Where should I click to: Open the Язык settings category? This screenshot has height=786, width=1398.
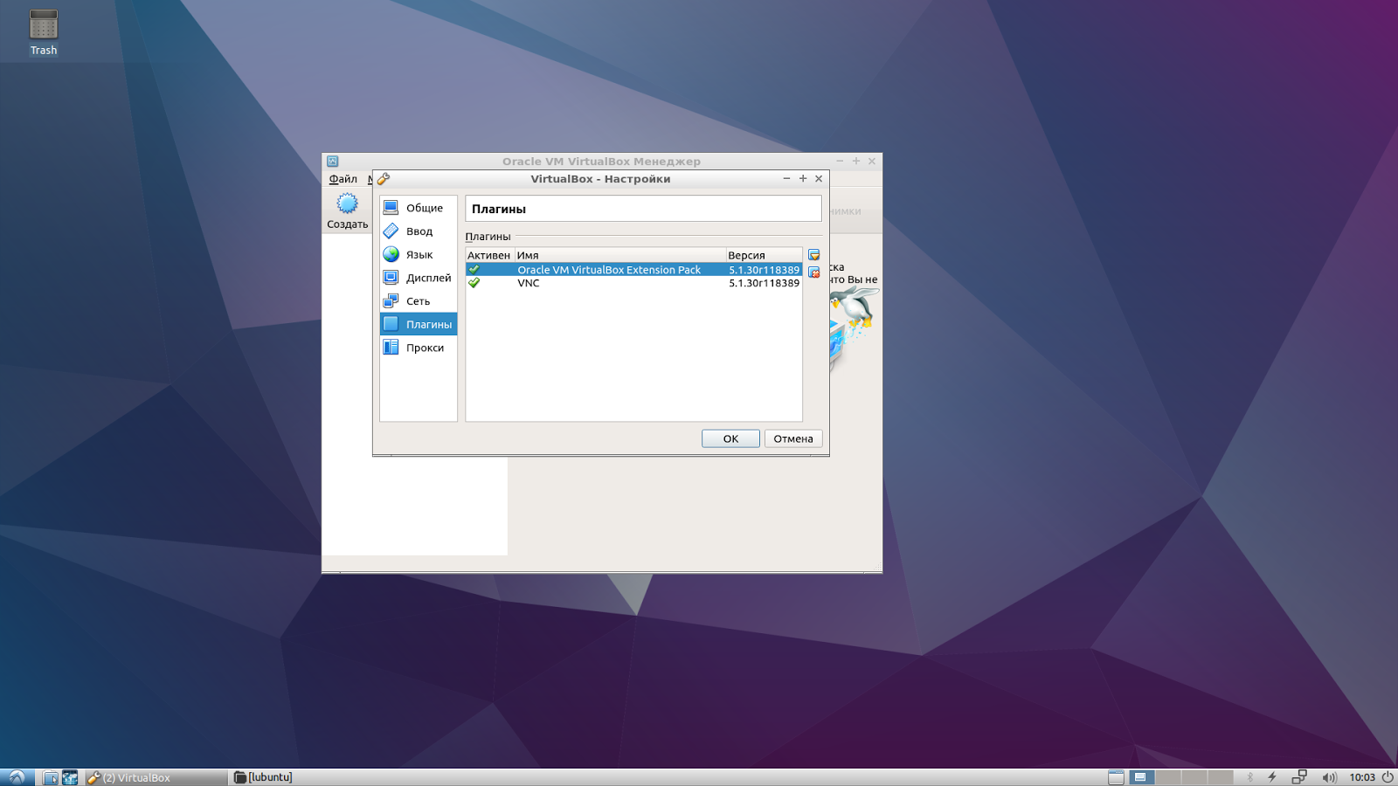[x=419, y=255]
